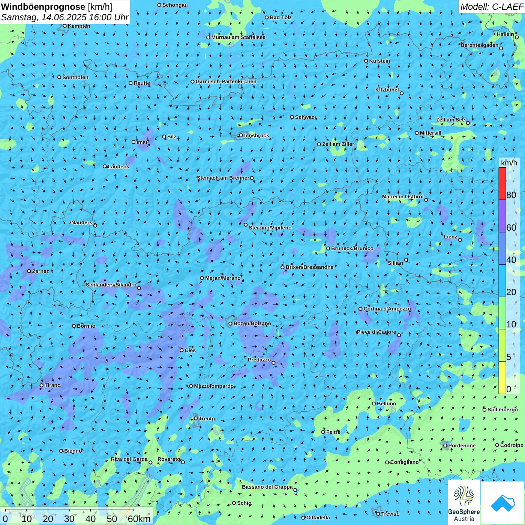Click the 'Cles' label
Image resolution: width=525 pixels, height=525 pixels.
[x=190, y=350]
